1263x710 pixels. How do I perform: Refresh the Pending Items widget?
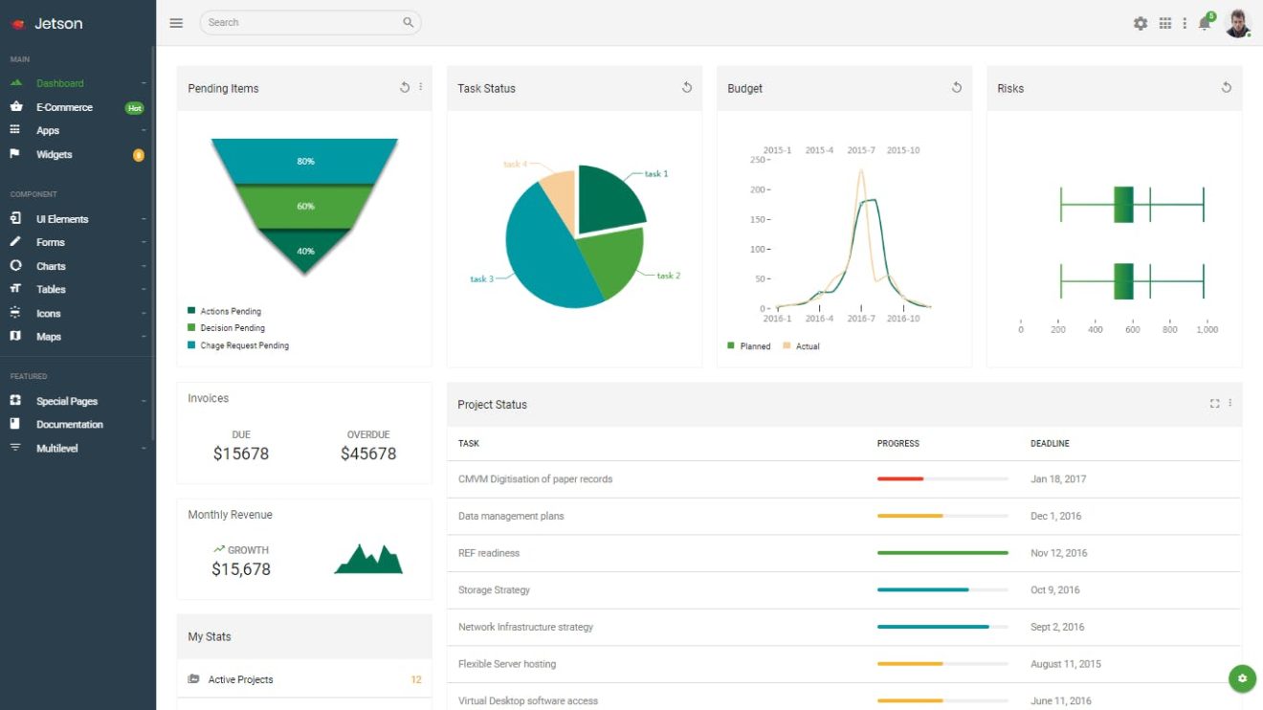[404, 86]
